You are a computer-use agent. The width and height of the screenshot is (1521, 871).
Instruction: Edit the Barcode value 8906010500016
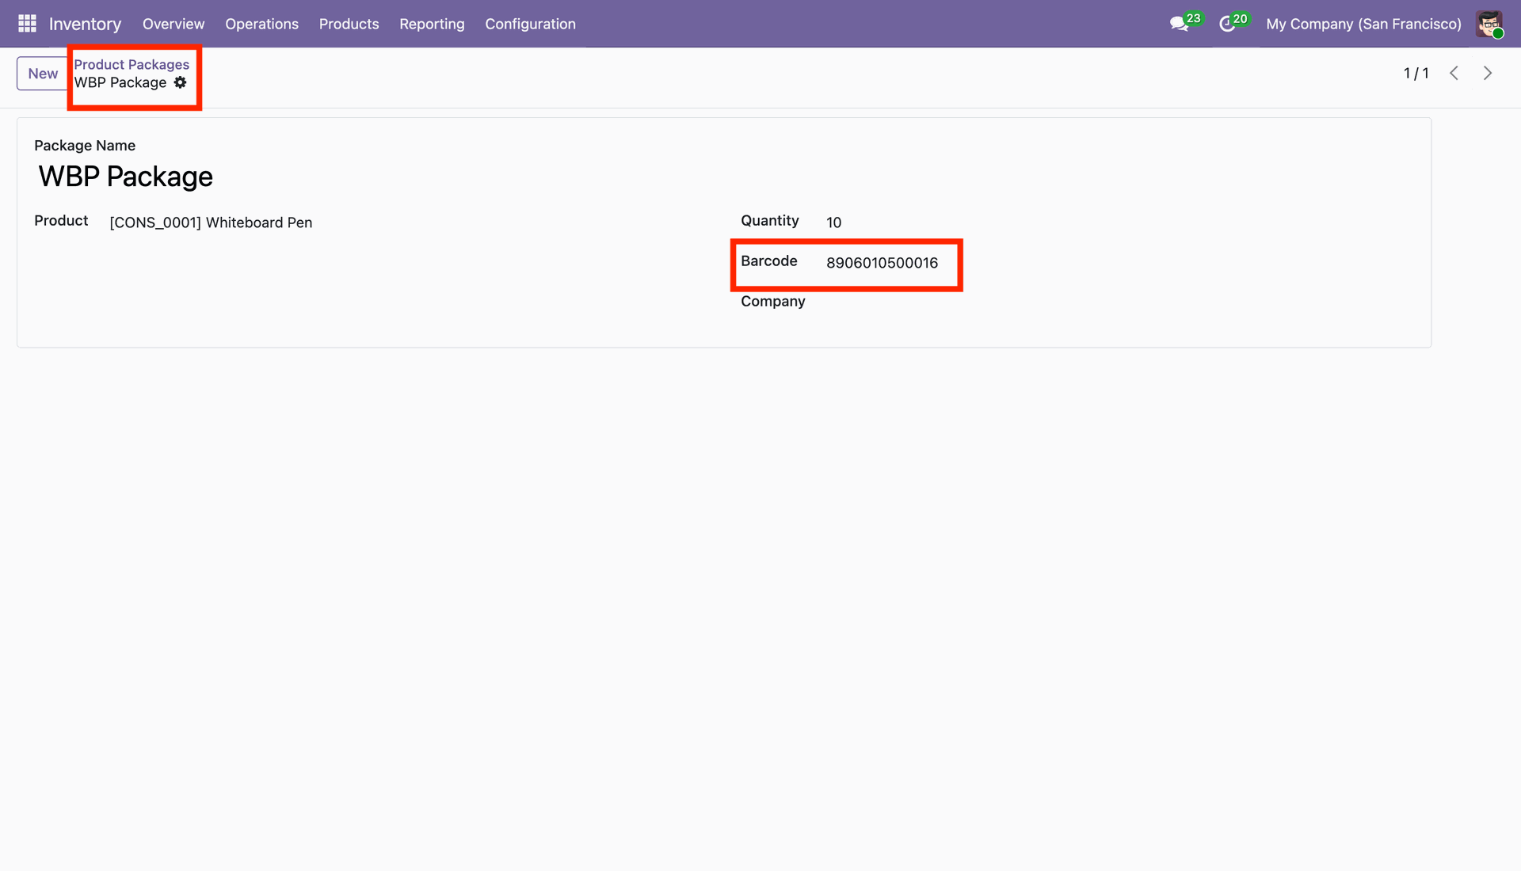point(882,263)
